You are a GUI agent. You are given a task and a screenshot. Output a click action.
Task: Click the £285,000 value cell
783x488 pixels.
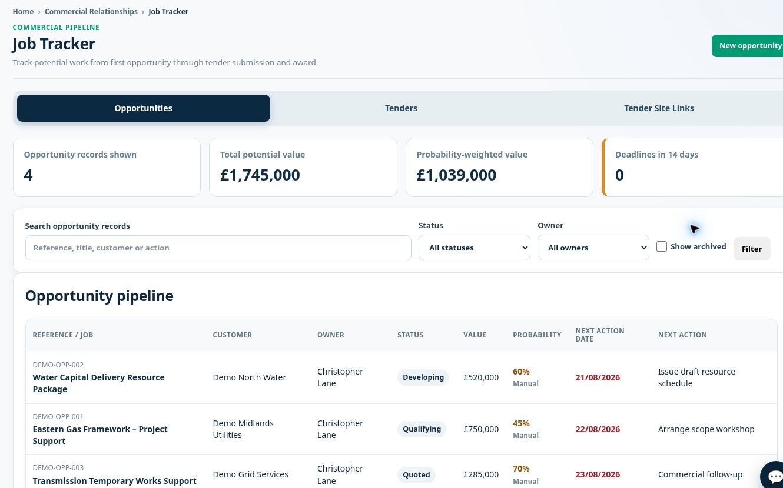(481, 474)
